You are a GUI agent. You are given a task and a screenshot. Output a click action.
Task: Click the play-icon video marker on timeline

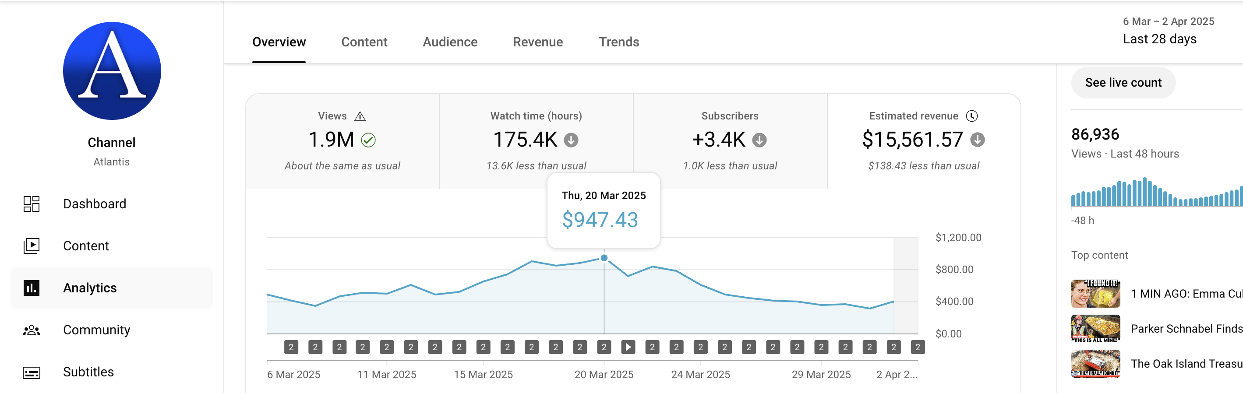pos(628,347)
